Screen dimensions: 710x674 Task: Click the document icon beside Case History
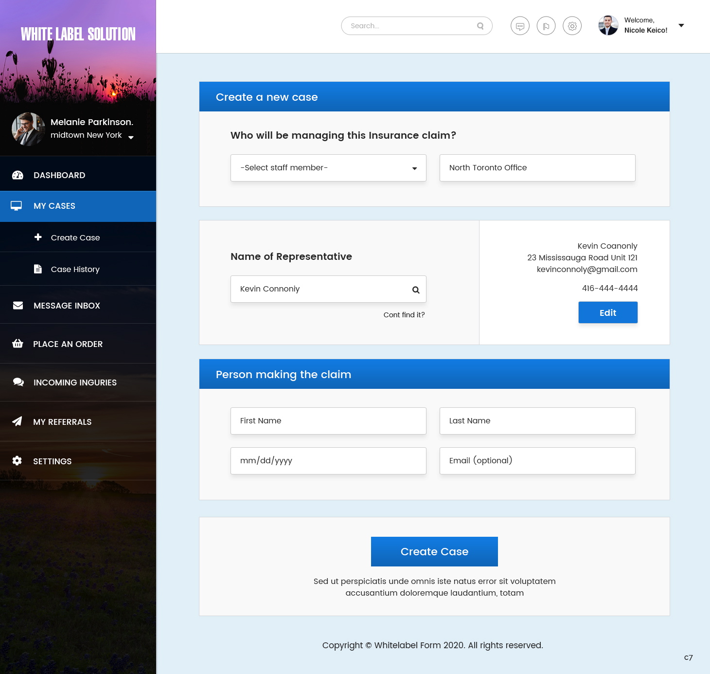pyautogui.click(x=38, y=269)
